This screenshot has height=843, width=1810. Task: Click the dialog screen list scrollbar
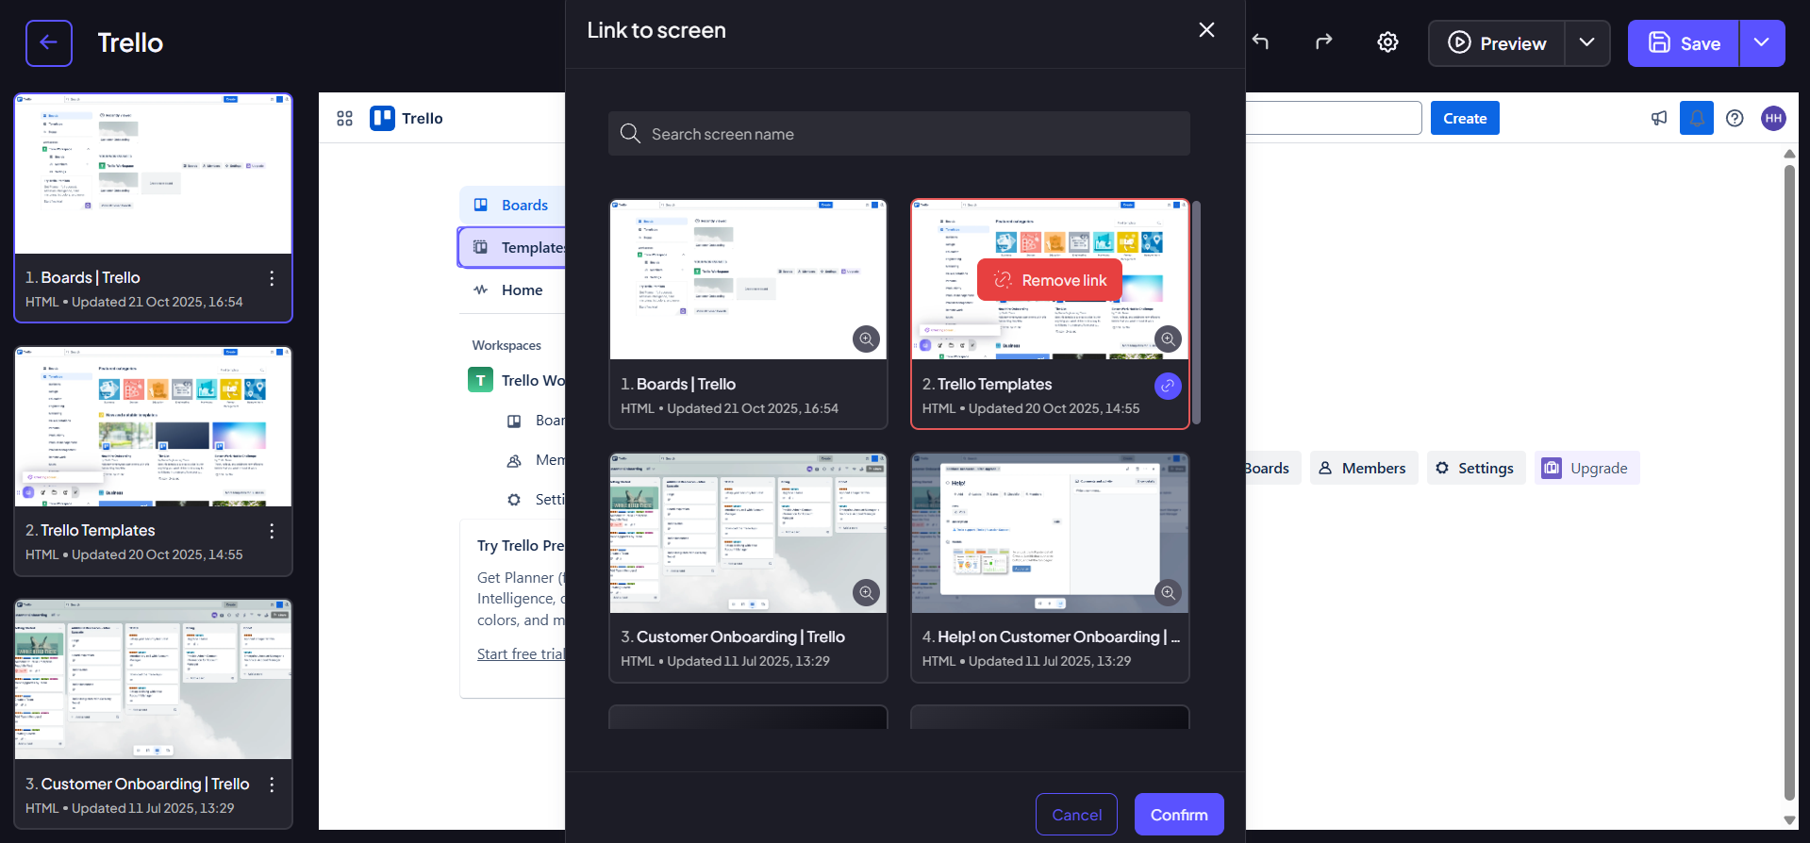[1196, 313]
